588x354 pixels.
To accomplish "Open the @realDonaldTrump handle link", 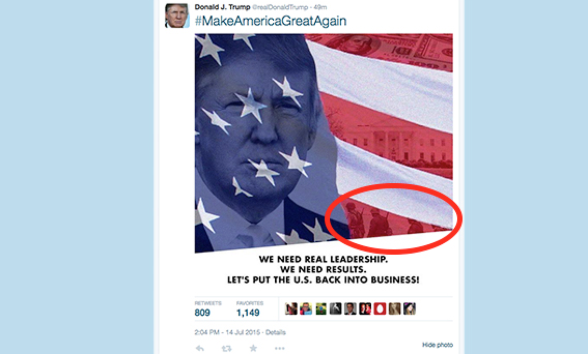I will 280,7.
